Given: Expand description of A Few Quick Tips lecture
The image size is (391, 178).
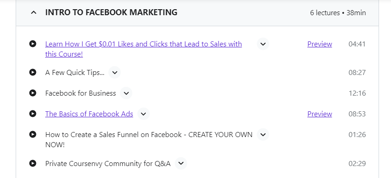Looking at the screenshot, I should [115, 73].
